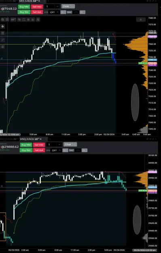
Task: Add a new tab beside MES JUN26 15m
Action: [48, 1]
